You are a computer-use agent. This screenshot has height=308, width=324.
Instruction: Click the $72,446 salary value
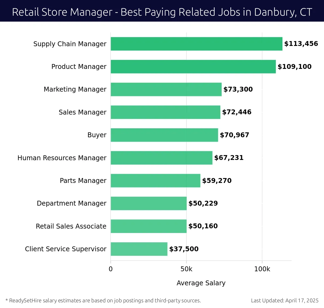[237, 112]
